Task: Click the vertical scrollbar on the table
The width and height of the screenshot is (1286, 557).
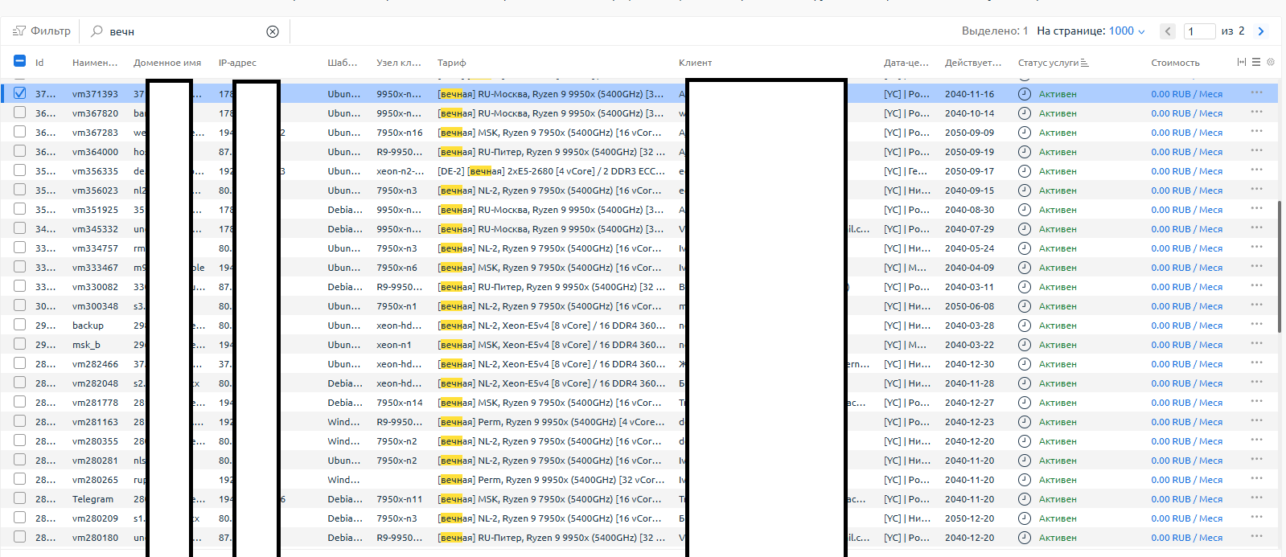Action: tap(1279, 265)
